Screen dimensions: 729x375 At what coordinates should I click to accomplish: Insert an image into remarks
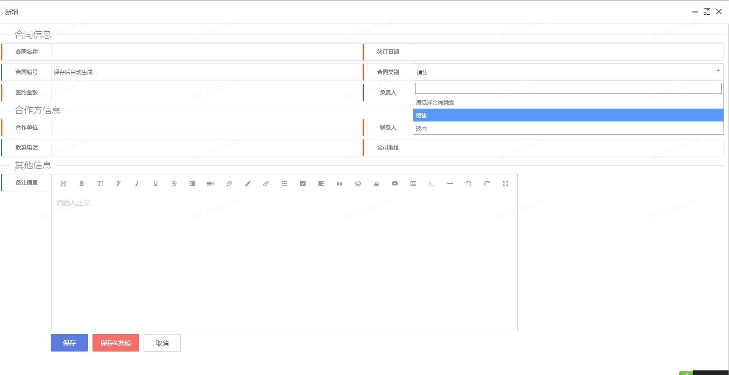pyautogui.click(x=376, y=184)
